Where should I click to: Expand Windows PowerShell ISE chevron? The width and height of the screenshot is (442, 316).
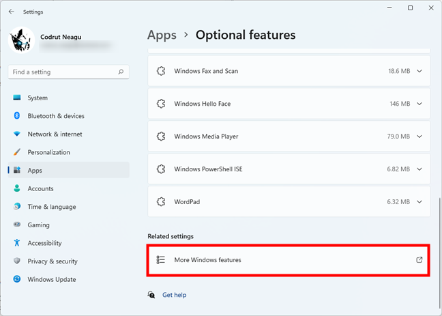coord(419,169)
